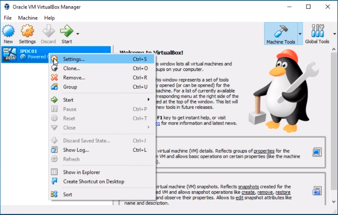Open Global Tools in the toolbar
This screenshot has height=215, width=338.
(x=317, y=32)
